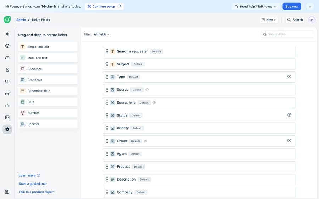Click drag handle of Subject field
The height and width of the screenshot is (199, 319).
click(x=107, y=64)
